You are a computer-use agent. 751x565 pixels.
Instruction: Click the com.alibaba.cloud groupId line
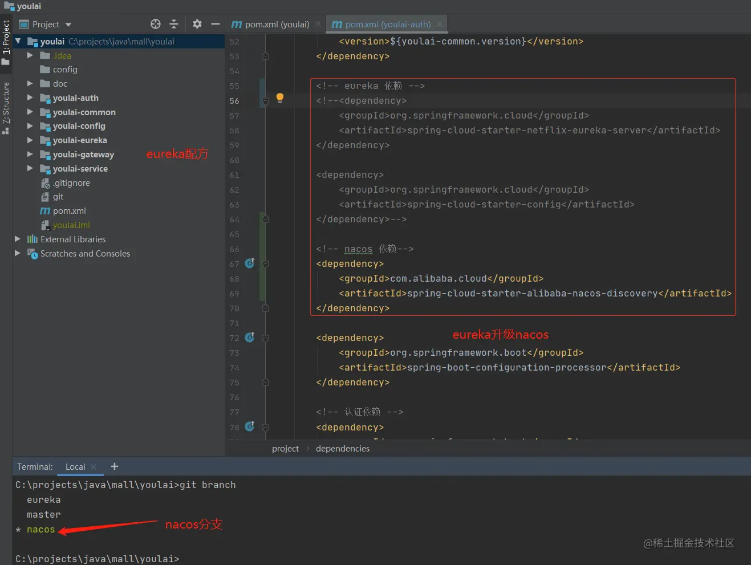pos(441,278)
